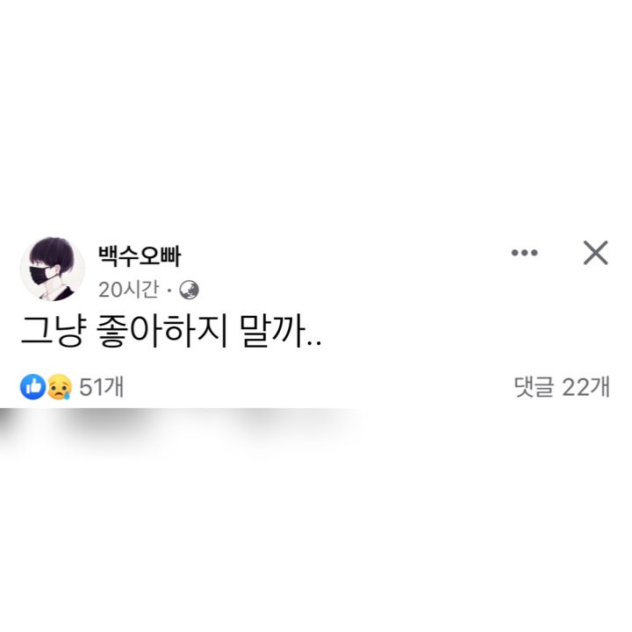Tap the word 좋아하지 in the post

pyautogui.click(x=162, y=332)
